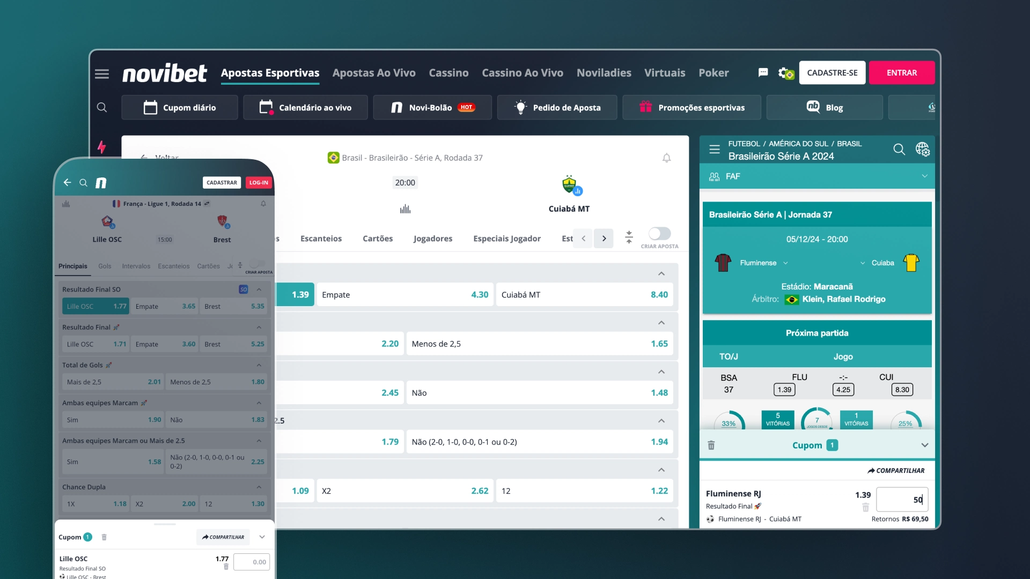1030x579 pixels.
Task: Select Empate 4.30 odds on desktop
Action: [405, 295]
